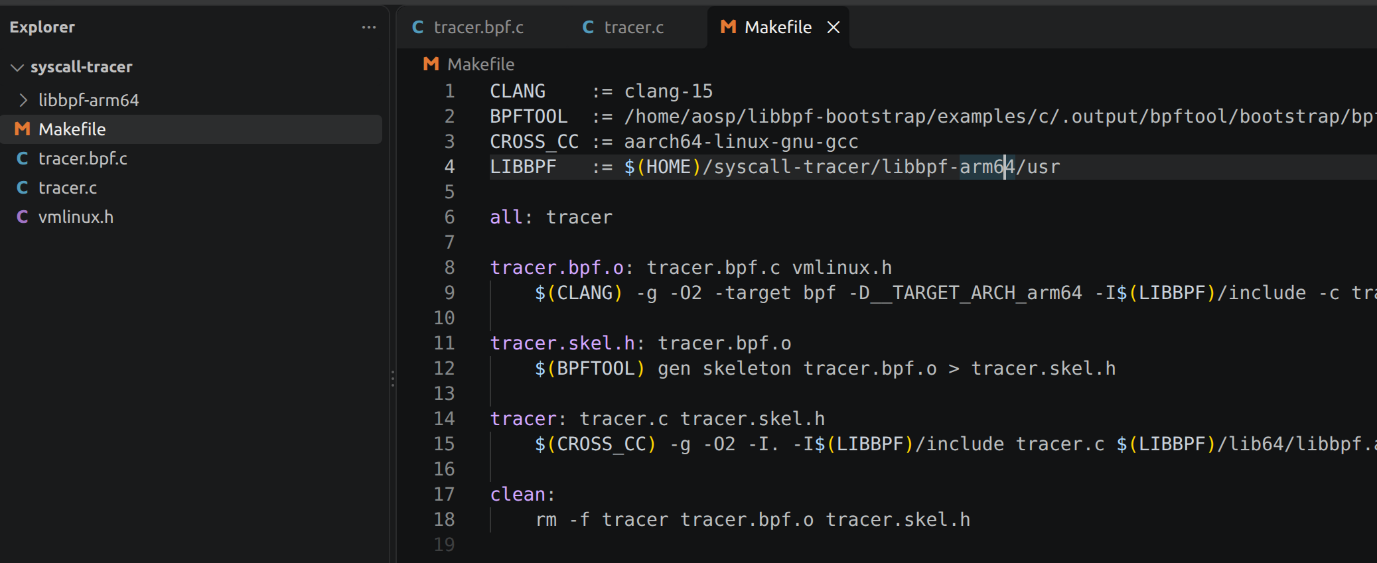Close the Makefile editor tab
1377x563 pixels.
click(x=833, y=27)
